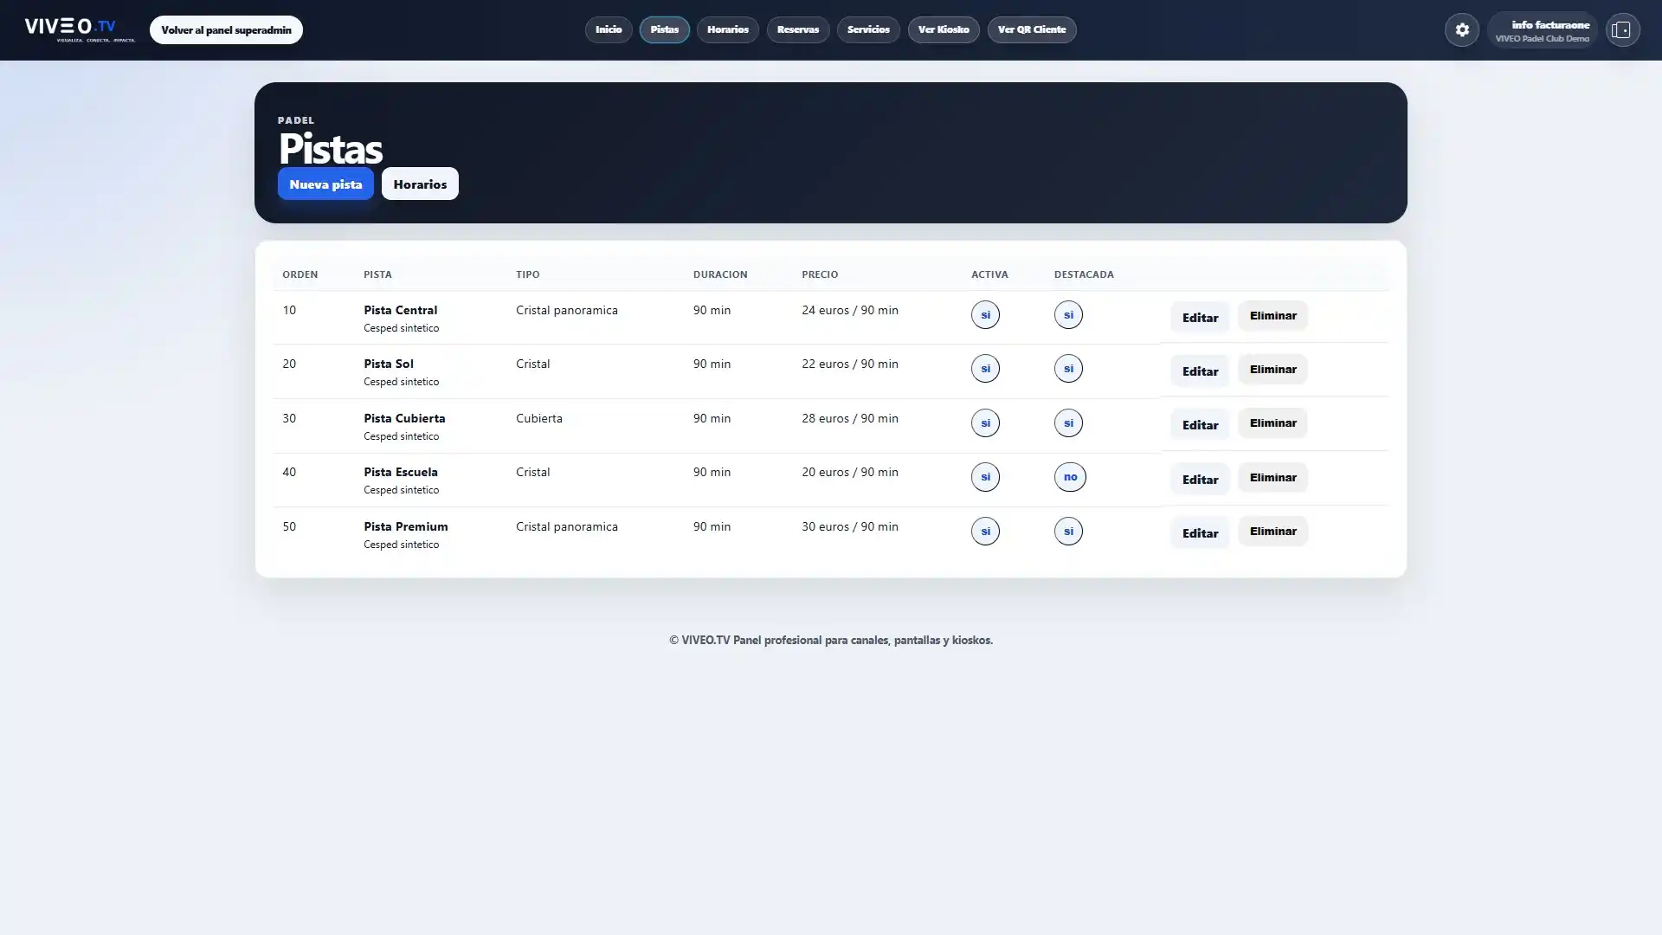Return to the superadmin panel

click(226, 29)
